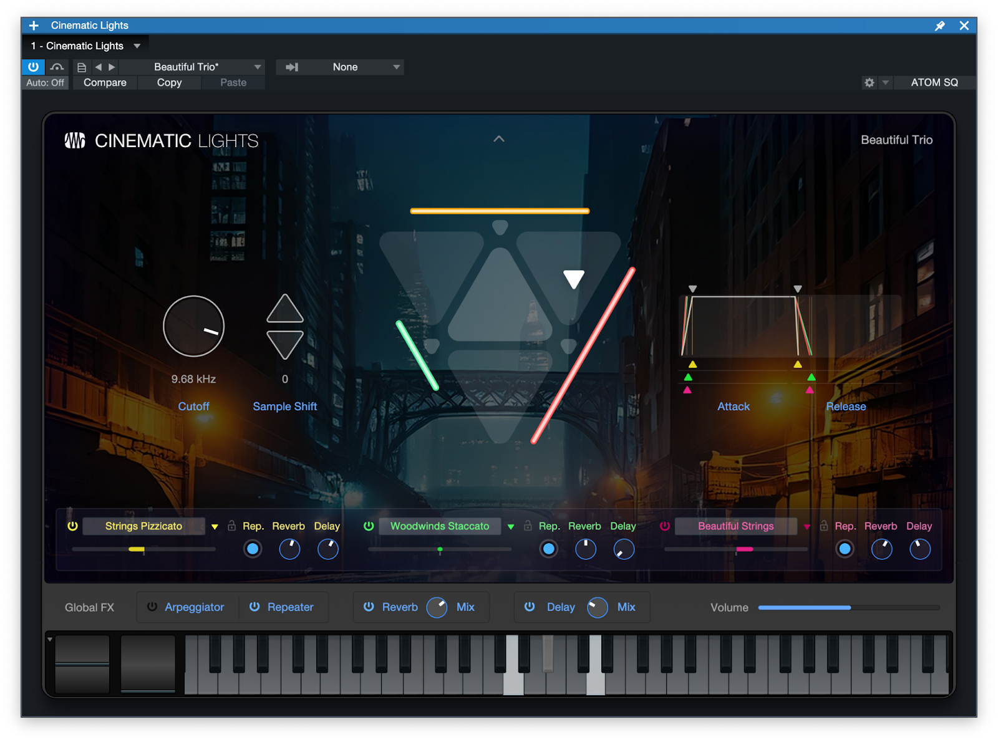Click the Copy button

click(169, 83)
